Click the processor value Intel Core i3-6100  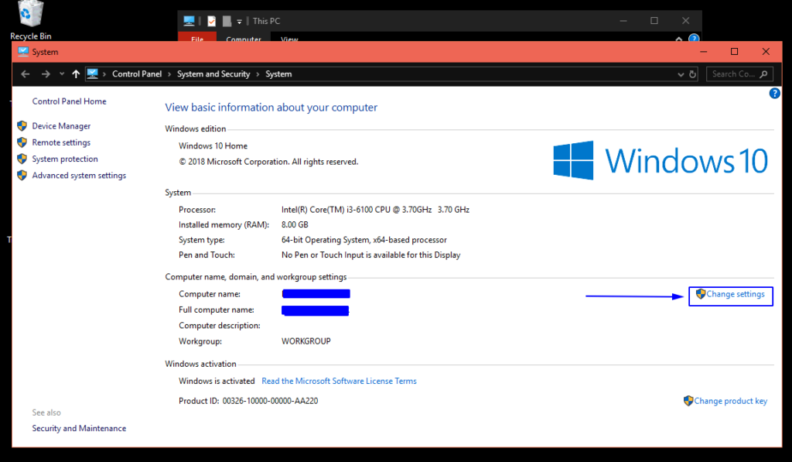tap(375, 210)
